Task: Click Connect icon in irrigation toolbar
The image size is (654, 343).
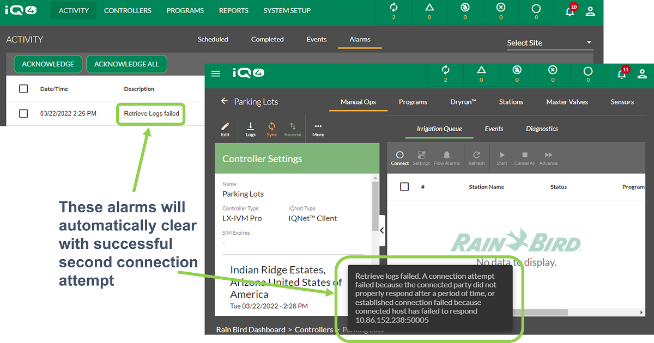Action: click(x=400, y=158)
